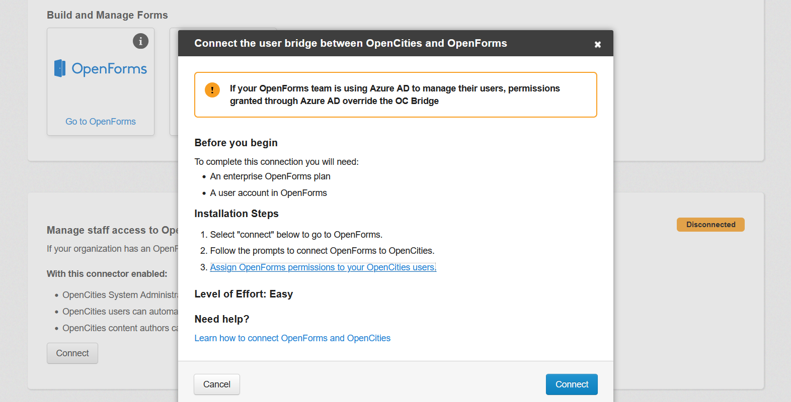Click the "Installation Steps" heading
The image size is (791, 402).
coord(236,214)
